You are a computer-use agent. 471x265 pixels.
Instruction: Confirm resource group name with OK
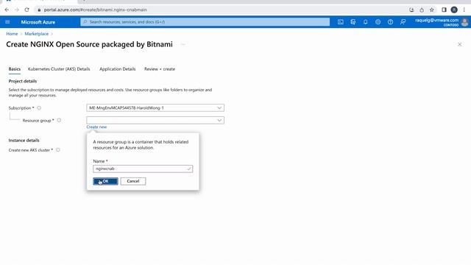pos(105,181)
